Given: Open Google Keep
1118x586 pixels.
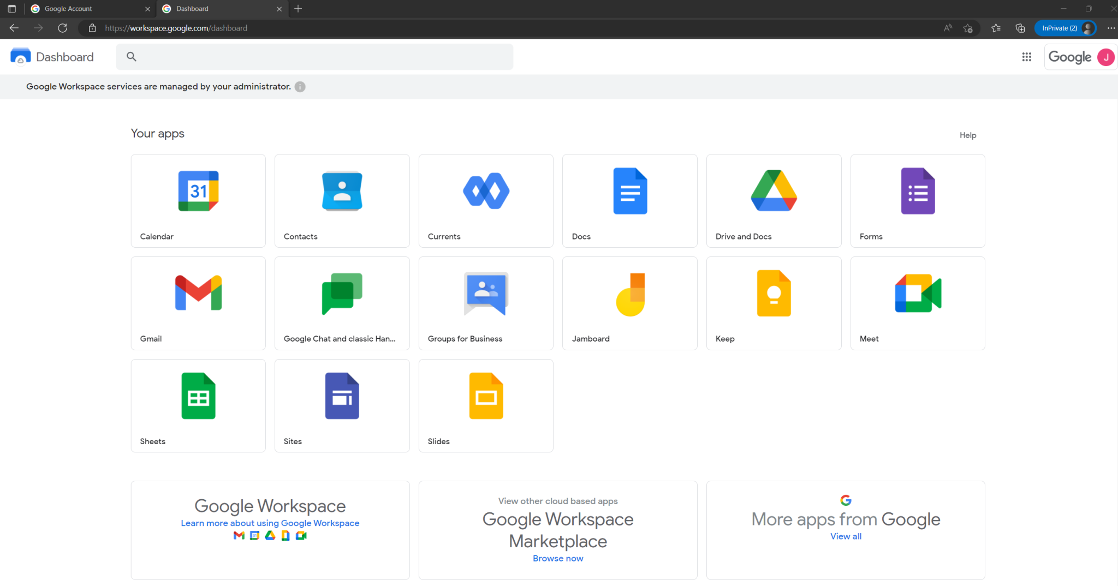Looking at the screenshot, I should coord(774,303).
